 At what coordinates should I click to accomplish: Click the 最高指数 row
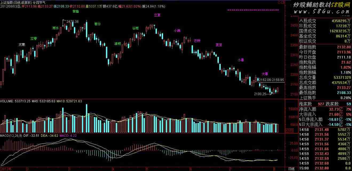click(x=325, y=88)
